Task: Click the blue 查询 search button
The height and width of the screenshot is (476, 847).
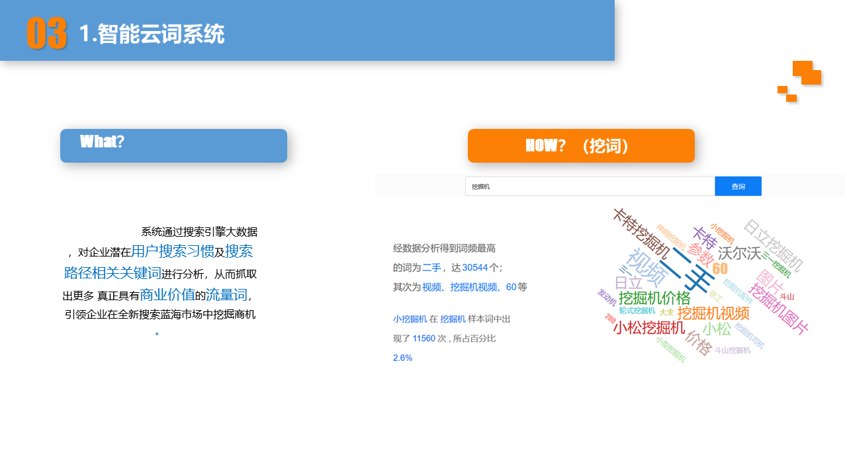Action: coord(737,186)
